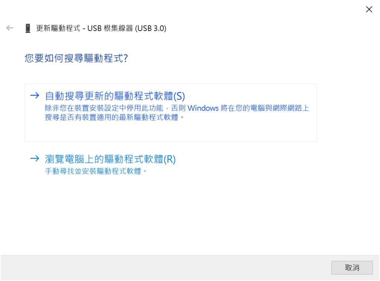Click the (USB 3.0) text in the title
The height and width of the screenshot is (281, 380).
point(151,28)
